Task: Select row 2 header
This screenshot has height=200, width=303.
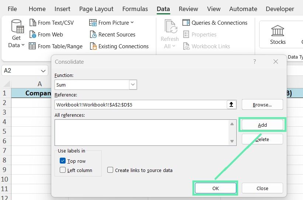Action: pos(5,102)
